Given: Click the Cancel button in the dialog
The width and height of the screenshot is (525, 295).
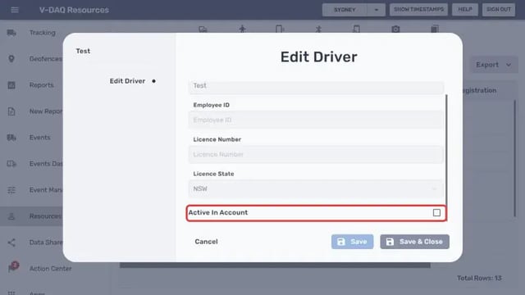Looking at the screenshot, I should coord(206,242).
